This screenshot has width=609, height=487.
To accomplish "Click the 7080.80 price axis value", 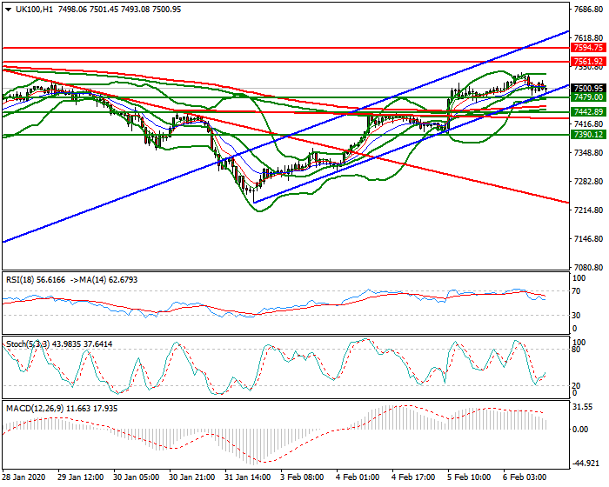I will pyautogui.click(x=588, y=268).
